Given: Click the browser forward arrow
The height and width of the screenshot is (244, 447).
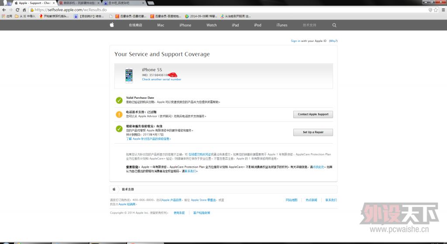Looking at the screenshot, I should (10, 10).
